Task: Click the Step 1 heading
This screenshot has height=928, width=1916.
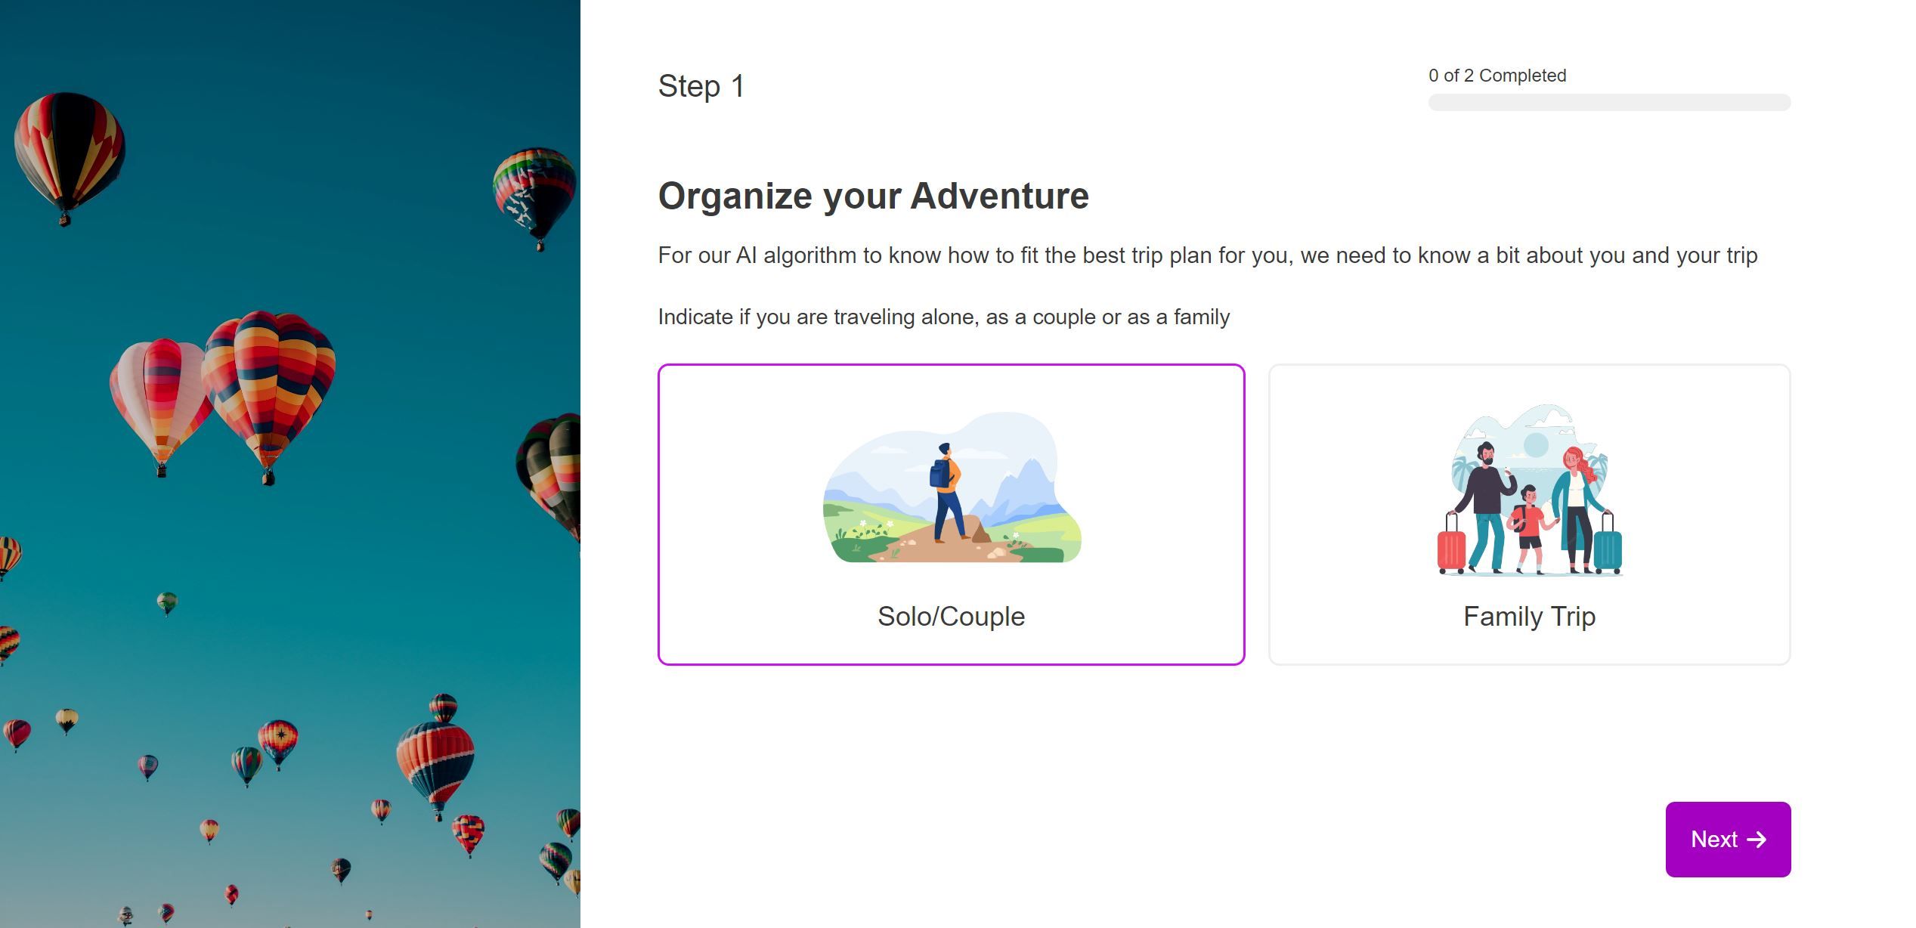Action: pyautogui.click(x=701, y=85)
